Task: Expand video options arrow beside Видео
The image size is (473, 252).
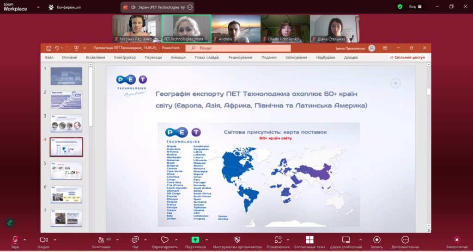Action: tap(55, 240)
